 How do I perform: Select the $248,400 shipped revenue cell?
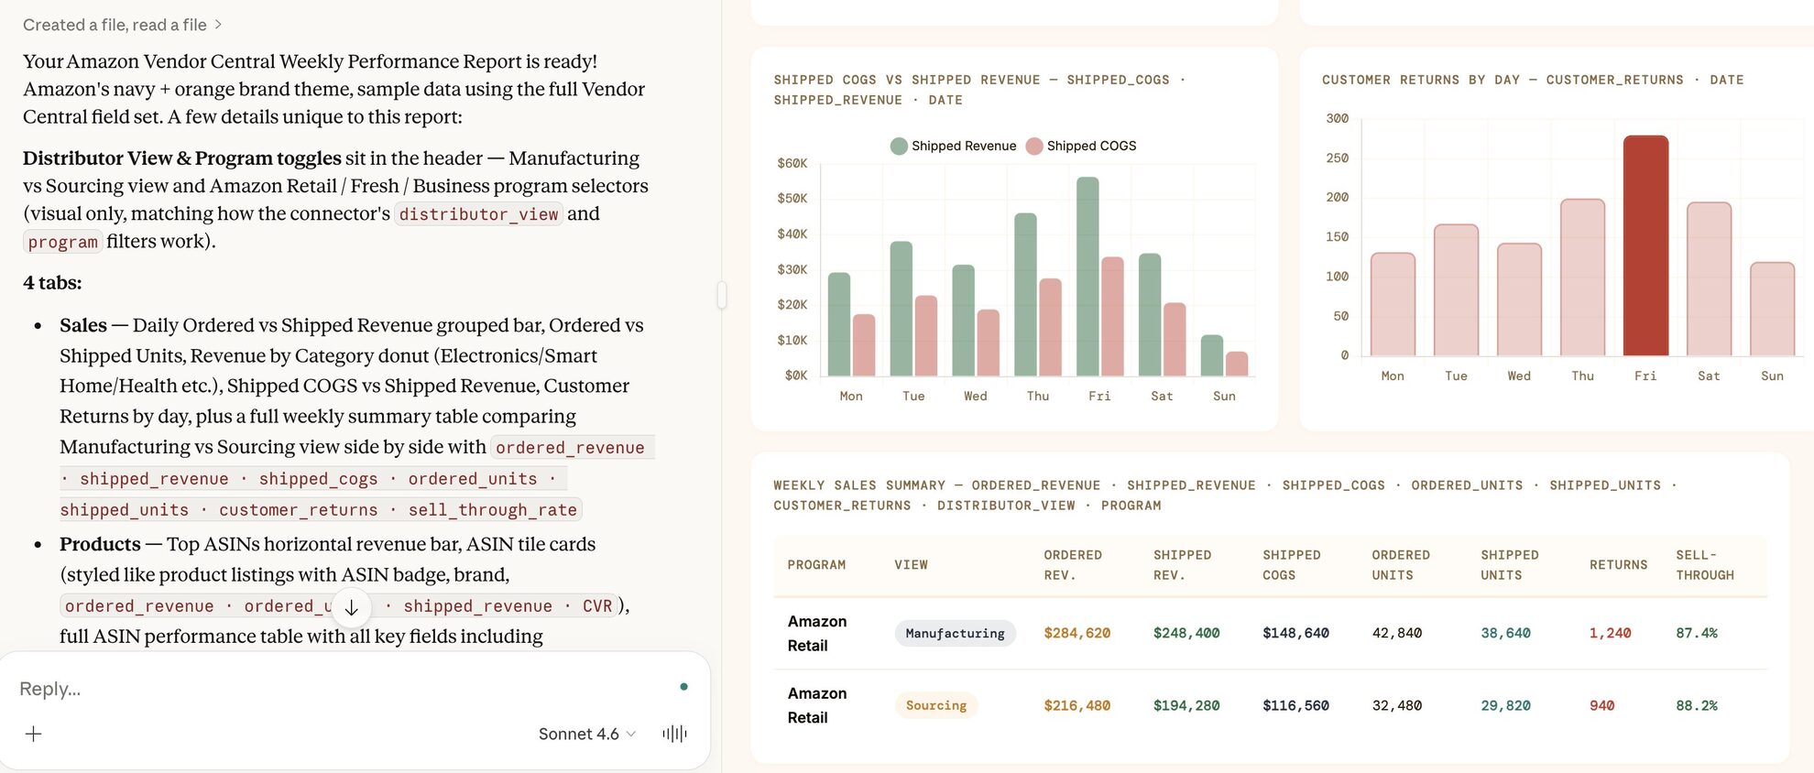tap(1186, 633)
